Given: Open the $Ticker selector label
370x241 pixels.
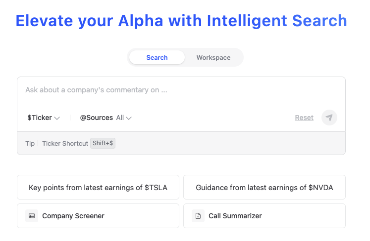Looking at the screenshot, I should 40,118.
